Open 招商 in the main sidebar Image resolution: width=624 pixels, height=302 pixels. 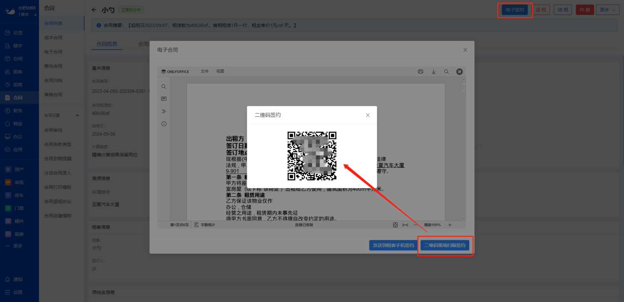20,85
